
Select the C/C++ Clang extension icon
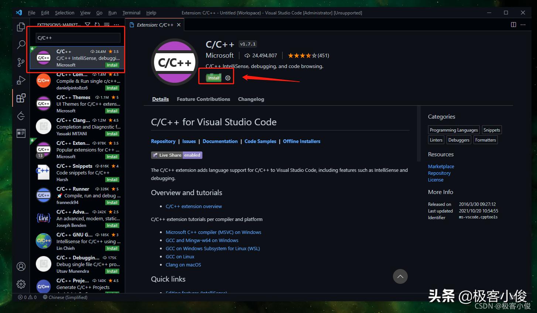[x=44, y=127]
